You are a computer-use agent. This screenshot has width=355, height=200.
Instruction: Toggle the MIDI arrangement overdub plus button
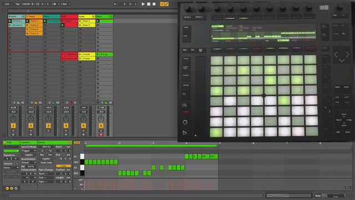point(162,4)
